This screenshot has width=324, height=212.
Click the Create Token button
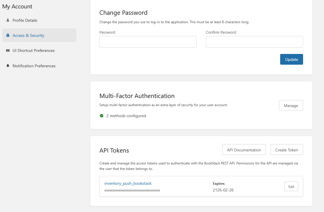click(287, 150)
